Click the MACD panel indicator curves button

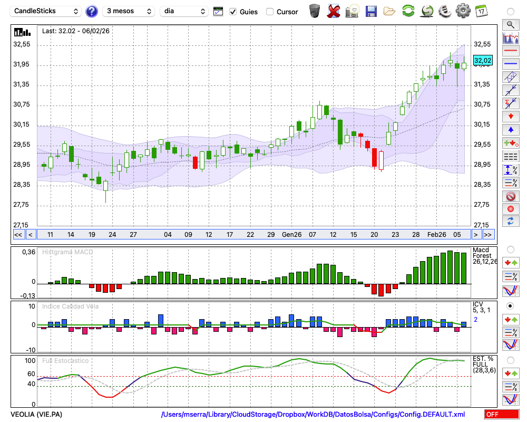[x=511, y=291]
